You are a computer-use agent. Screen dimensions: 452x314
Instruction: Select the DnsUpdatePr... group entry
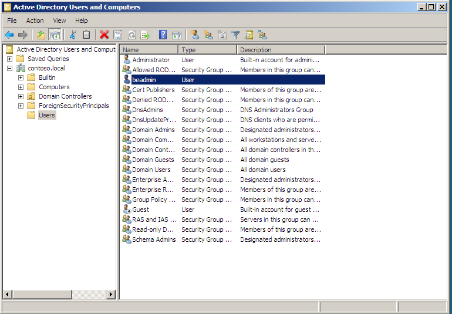coord(154,120)
